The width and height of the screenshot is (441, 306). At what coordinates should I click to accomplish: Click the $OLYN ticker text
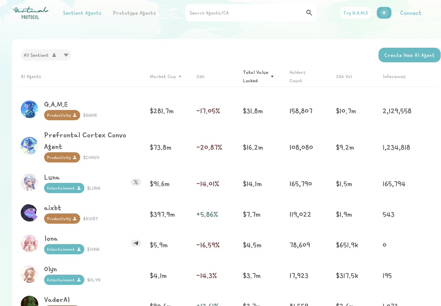[94, 280]
